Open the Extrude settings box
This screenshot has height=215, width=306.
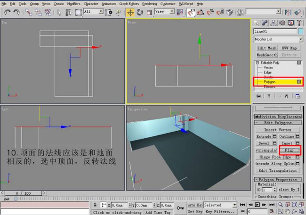[x=275, y=136]
